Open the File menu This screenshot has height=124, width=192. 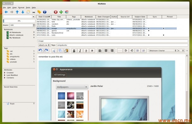pos(4,8)
